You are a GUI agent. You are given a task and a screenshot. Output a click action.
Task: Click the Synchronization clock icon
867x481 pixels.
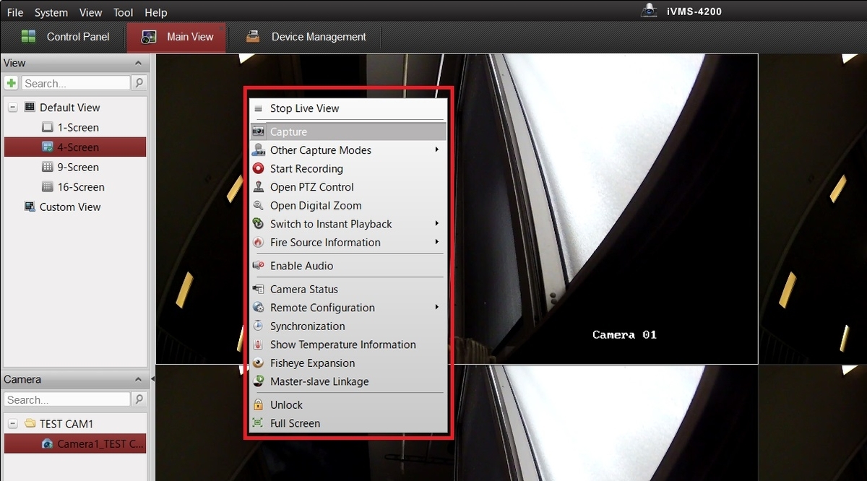point(258,326)
